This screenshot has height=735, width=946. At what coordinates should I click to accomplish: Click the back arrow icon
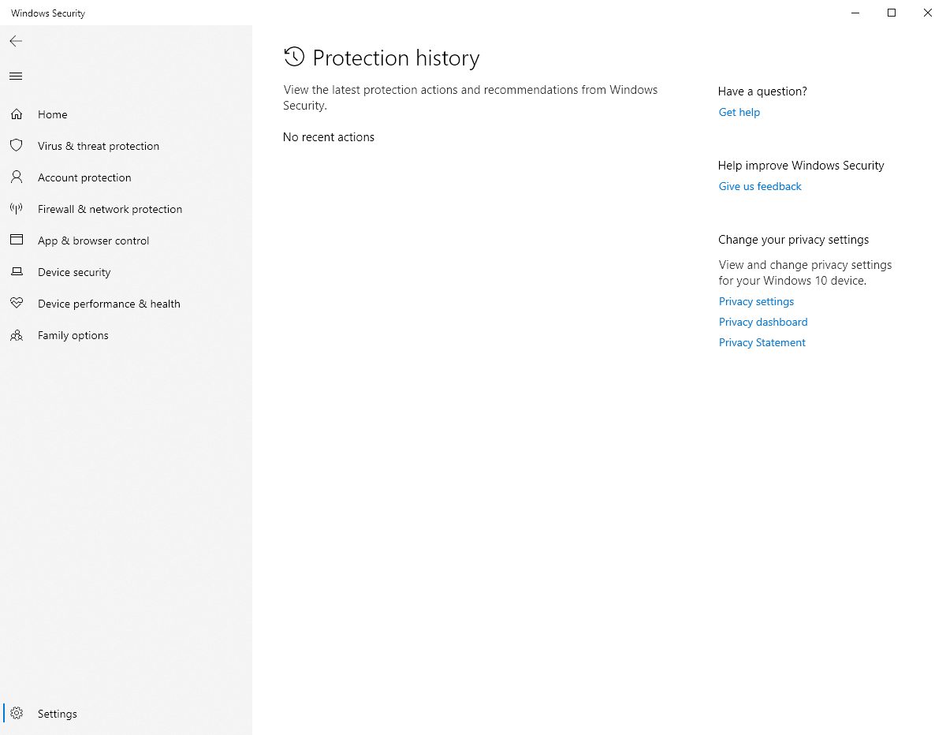[16, 41]
